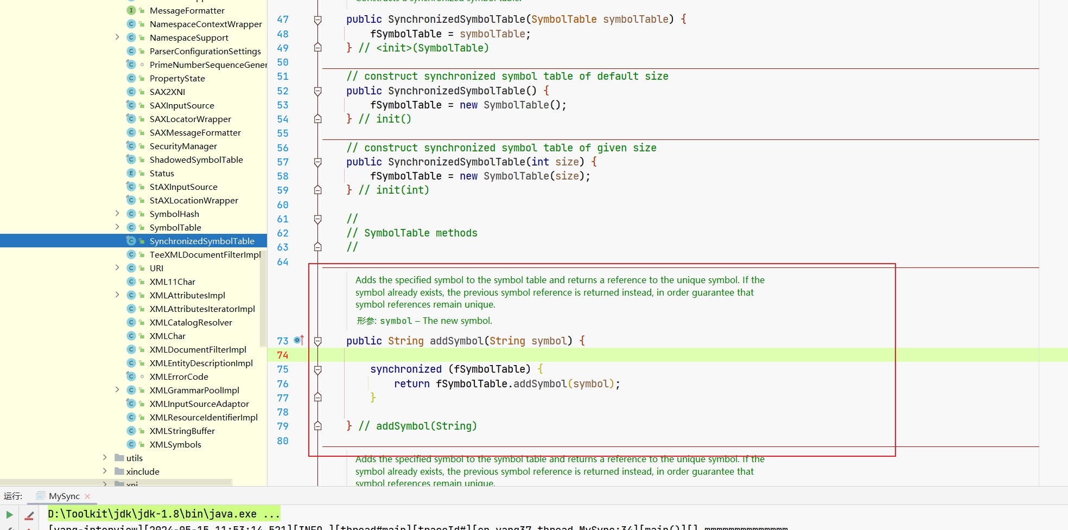Click the Status enum icon
Viewport: 1068px width, 530px height.
[x=131, y=173]
